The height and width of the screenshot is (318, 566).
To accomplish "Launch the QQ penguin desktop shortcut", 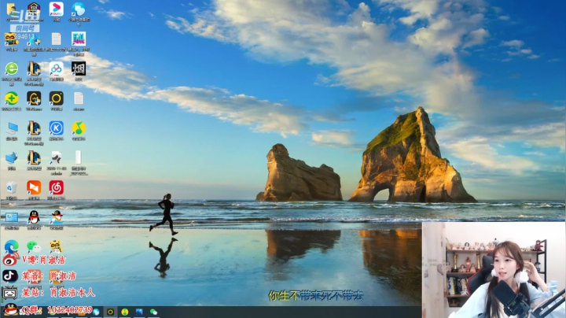I will (34, 217).
